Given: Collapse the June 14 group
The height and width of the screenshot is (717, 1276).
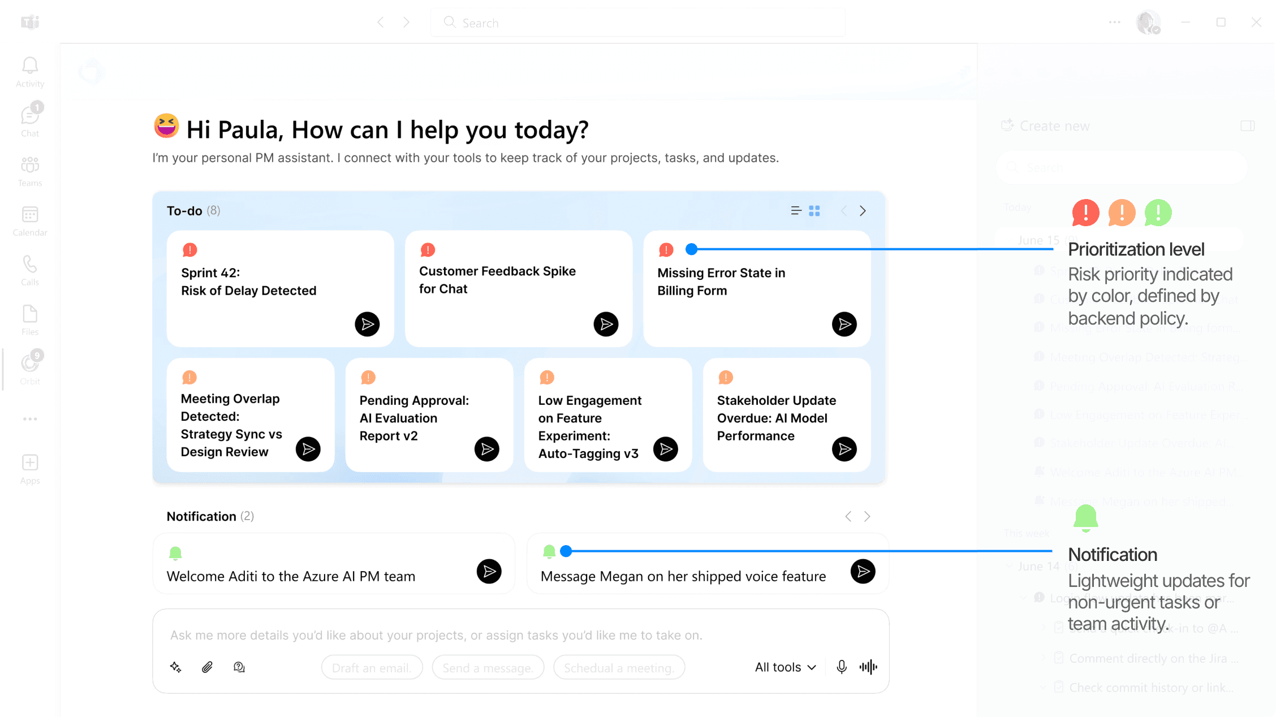Looking at the screenshot, I should click(1009, 566).
